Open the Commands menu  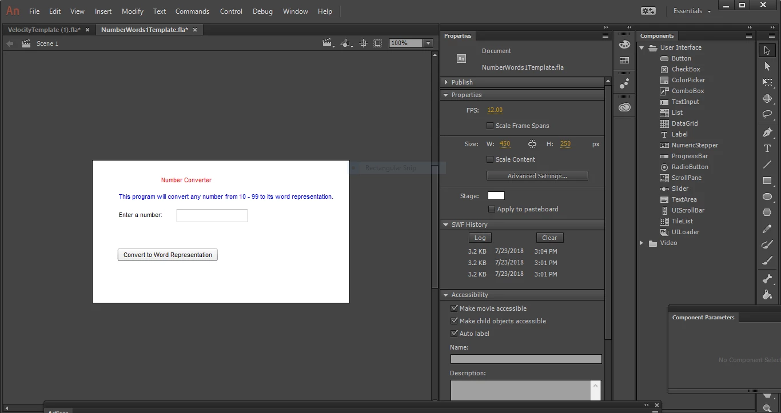point(192,11)
